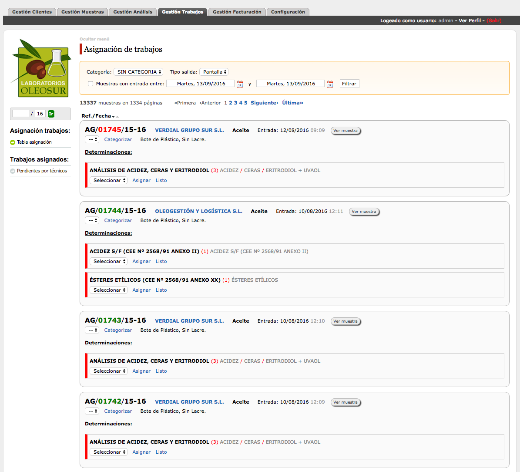520x472 pixels.
Task: Go to page 5
Action: 246,103
